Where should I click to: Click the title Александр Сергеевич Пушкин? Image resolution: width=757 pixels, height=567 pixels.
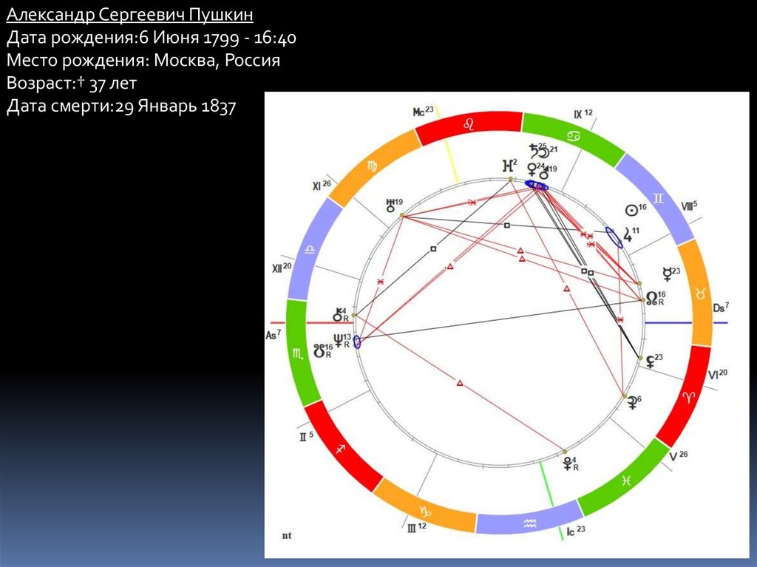click(130, 15)
